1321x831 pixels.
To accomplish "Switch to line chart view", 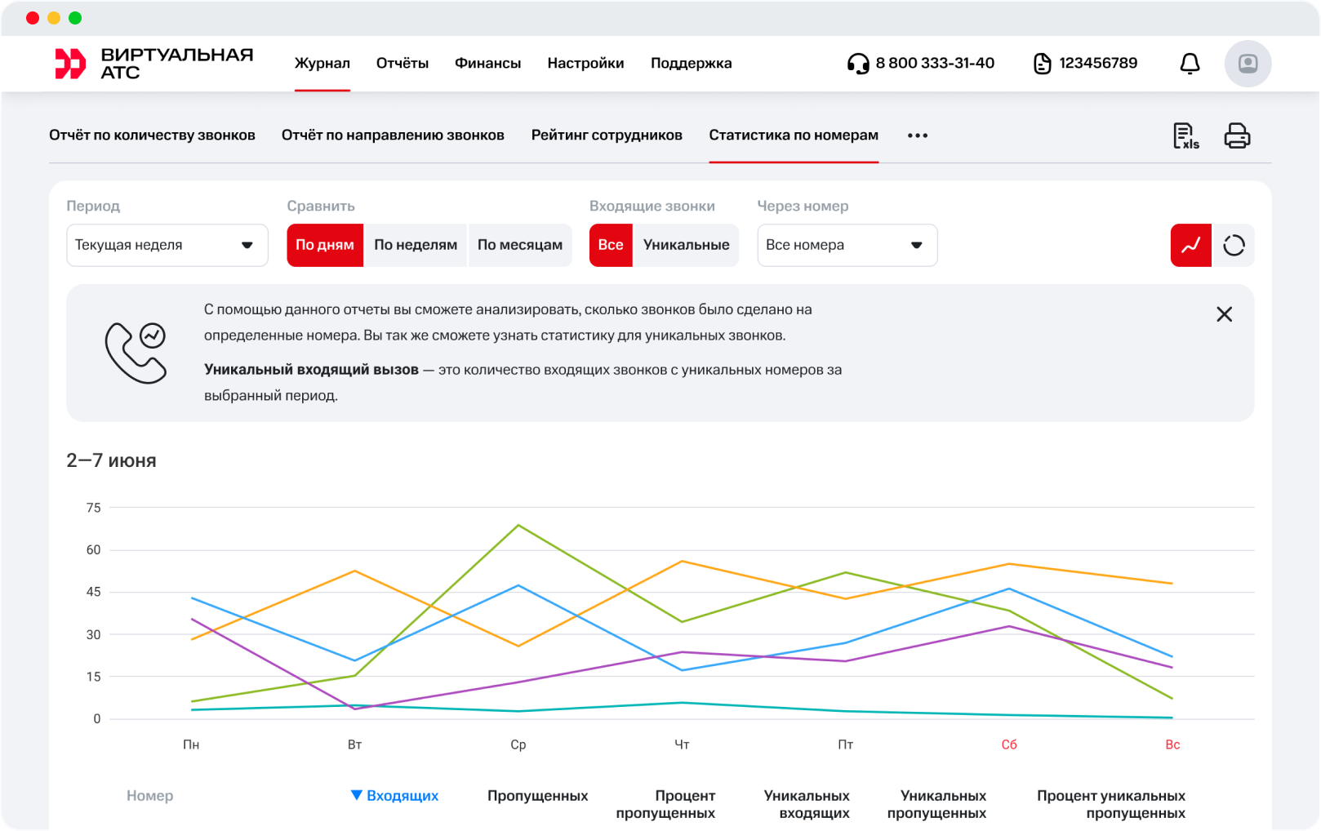I will pos(1191,245).
